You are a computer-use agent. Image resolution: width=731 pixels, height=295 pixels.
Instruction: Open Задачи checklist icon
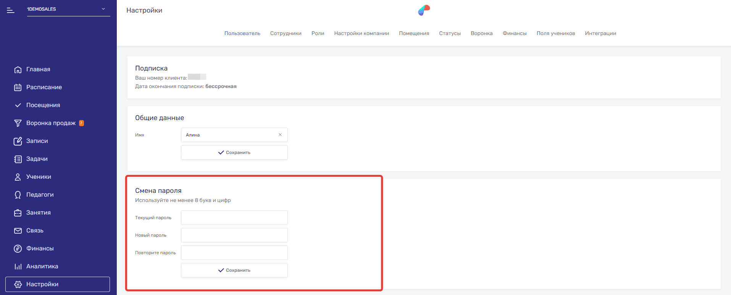coord(18,159)
